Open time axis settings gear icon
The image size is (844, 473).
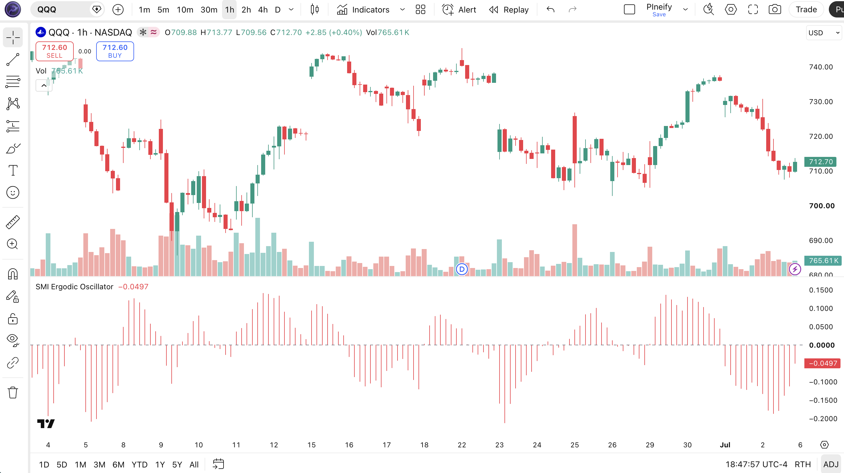tap(824, 445)
